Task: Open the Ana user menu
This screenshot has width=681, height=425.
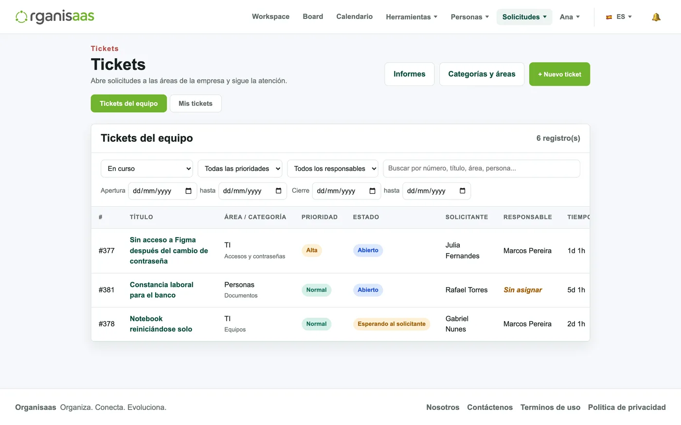Action: click(569, 17)
